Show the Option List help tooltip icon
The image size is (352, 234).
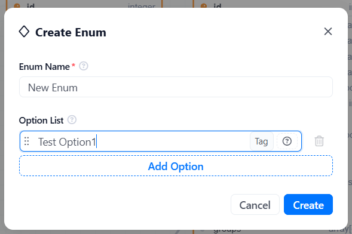[x=72, y=120]
